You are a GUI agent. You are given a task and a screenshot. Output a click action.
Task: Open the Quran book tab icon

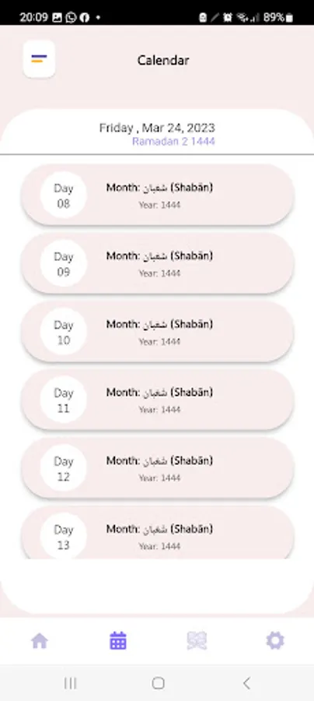pyautogui.click(x=197, y=641)
